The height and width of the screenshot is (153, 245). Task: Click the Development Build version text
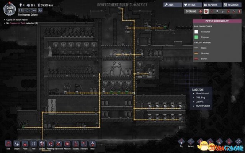122,5
